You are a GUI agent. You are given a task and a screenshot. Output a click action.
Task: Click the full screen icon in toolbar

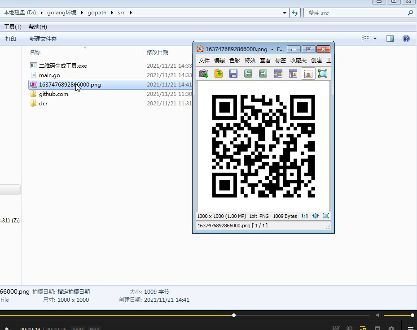tap(323, 74)
